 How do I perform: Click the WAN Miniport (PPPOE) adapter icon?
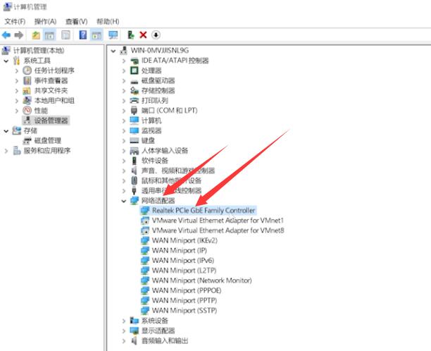click(x=145, y=290)
